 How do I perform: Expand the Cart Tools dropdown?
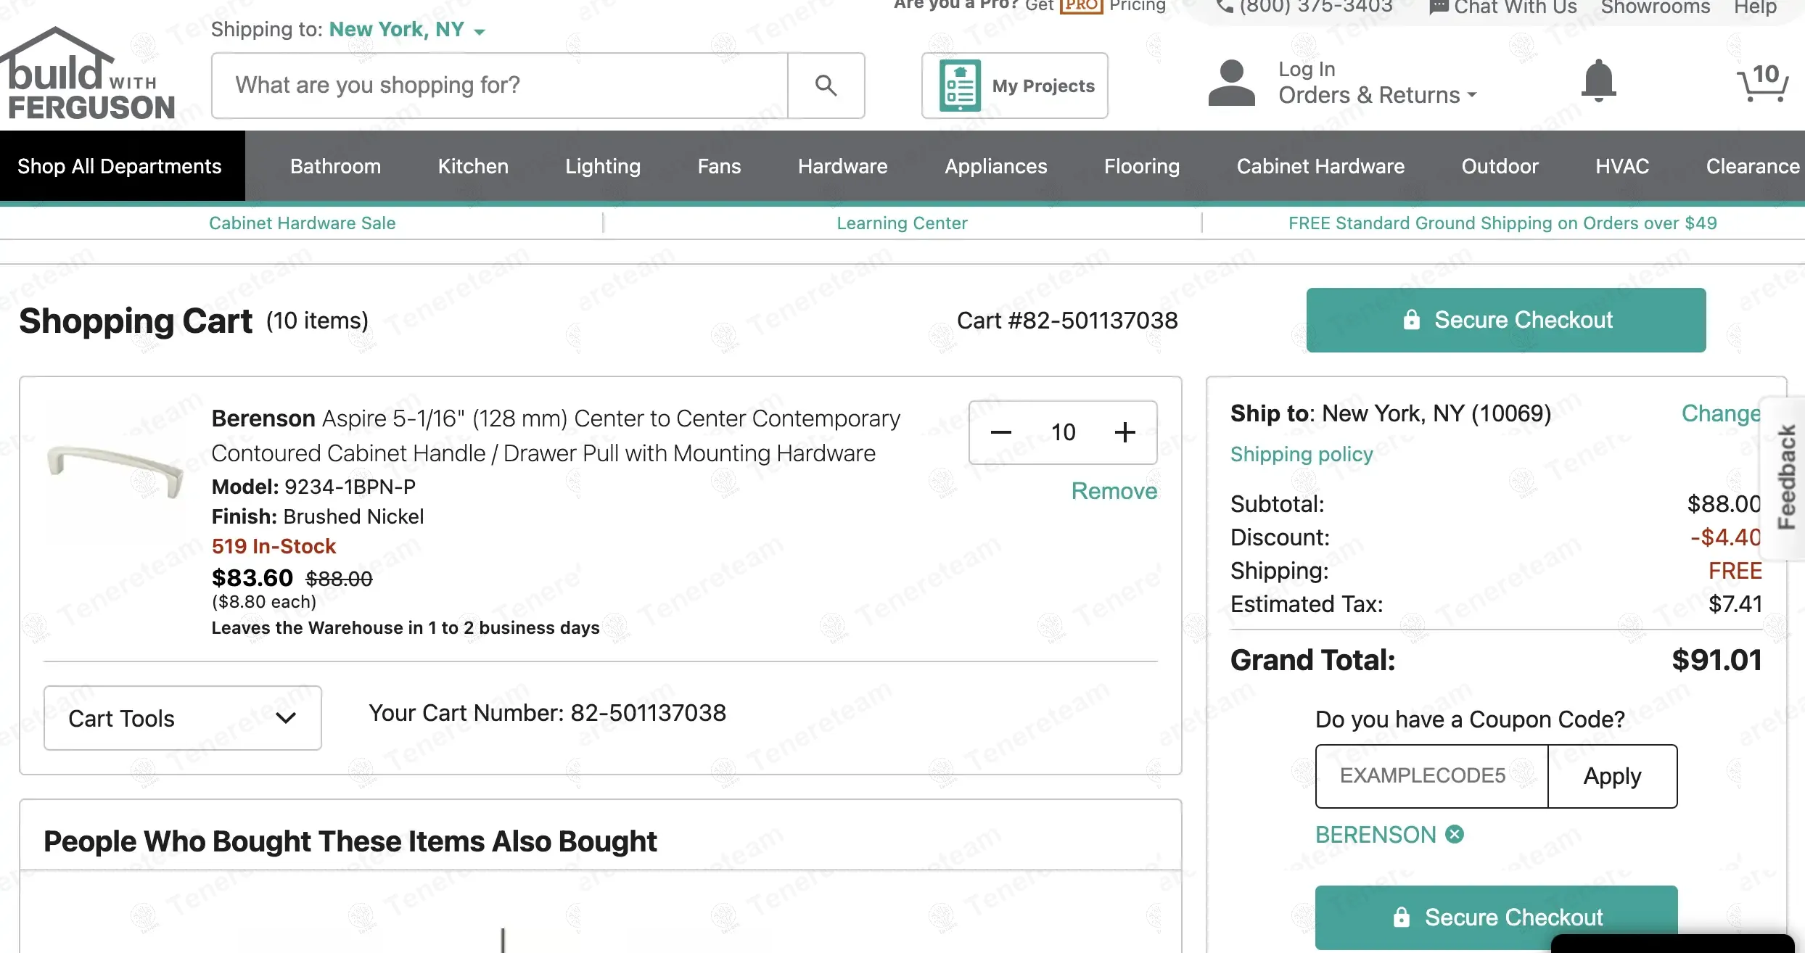[x=182, y=718]
